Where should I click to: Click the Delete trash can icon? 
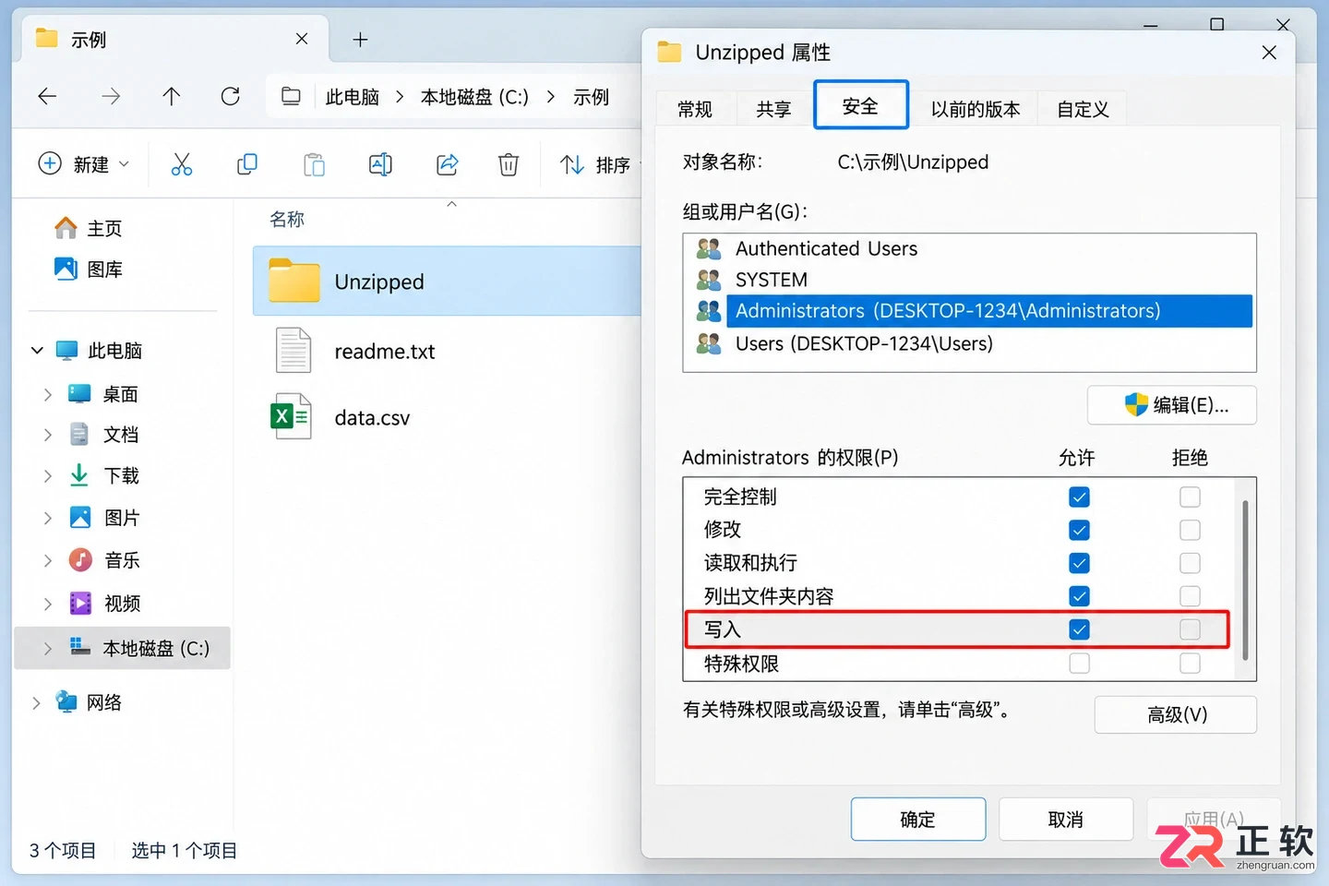coord(508,164)
